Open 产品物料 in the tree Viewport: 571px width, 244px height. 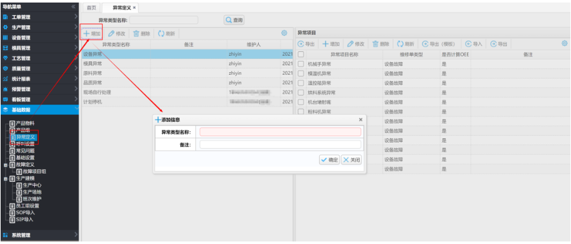[x=25, y=124]
